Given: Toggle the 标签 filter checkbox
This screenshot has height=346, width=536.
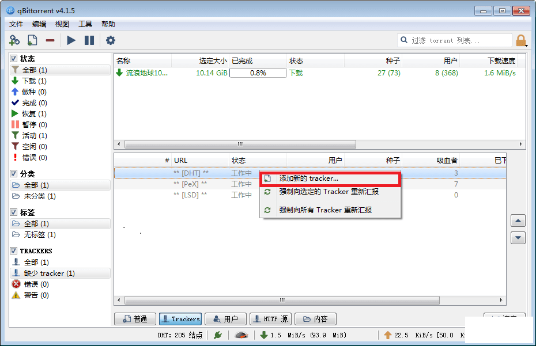Looking at the screenshot, I should [14, 212].
